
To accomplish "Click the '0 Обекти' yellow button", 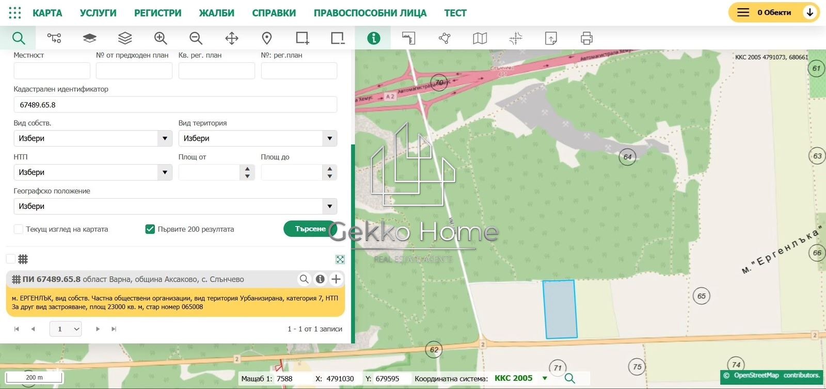I will pos(773,12).
